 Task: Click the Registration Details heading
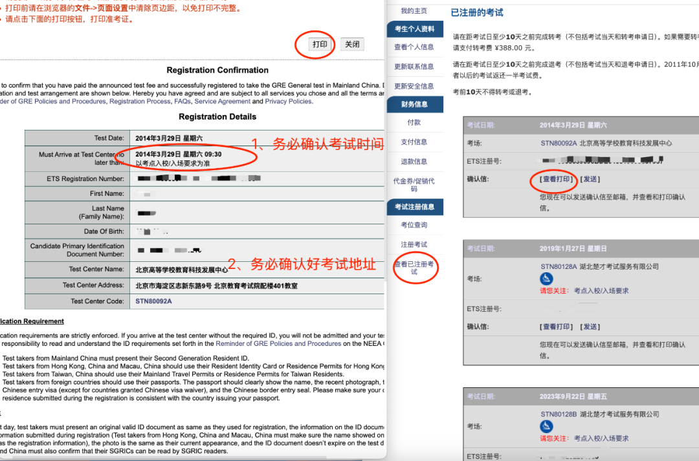click(x=217, y=116)
